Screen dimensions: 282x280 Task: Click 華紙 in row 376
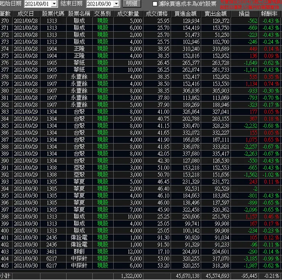pyautogui.click(x=79, y=63)
